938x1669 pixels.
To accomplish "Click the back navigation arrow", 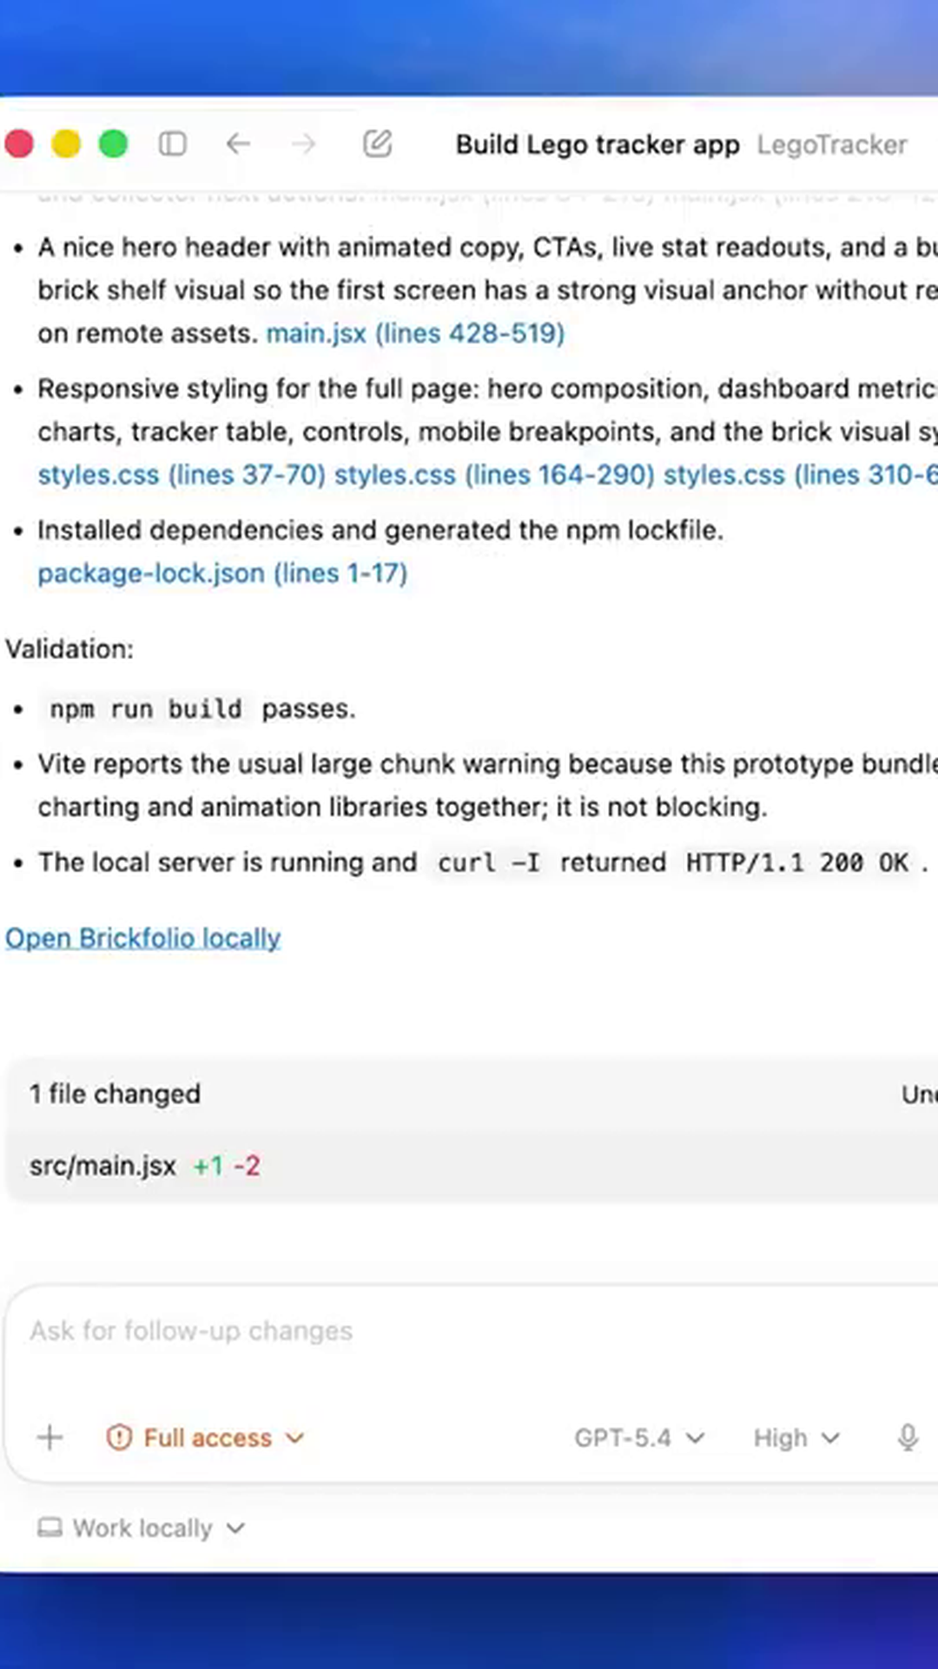I will click(238, 144).
